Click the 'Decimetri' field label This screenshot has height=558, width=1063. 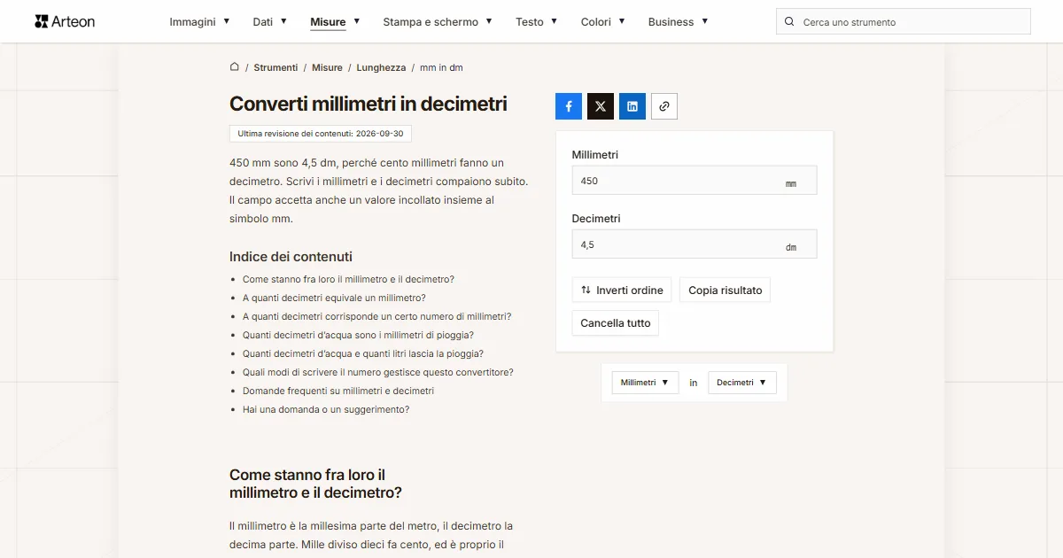[x=596, y=219]
